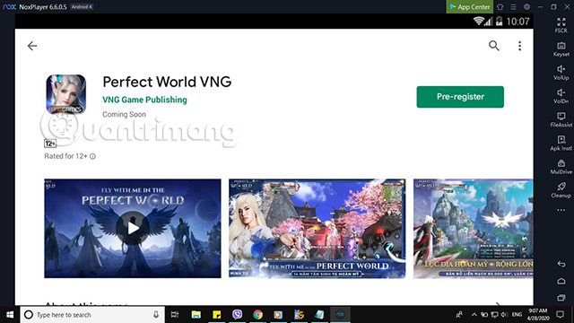Play the Perfect World trailer video
The height and width of the screenshot is (323, 574).
coord(133,228)
